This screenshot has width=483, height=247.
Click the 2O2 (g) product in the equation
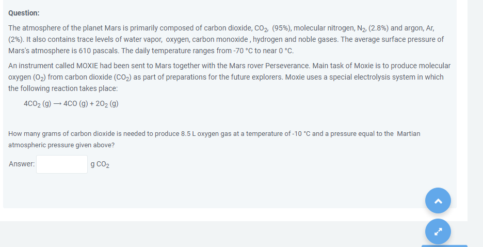click(x=107, y=104)
